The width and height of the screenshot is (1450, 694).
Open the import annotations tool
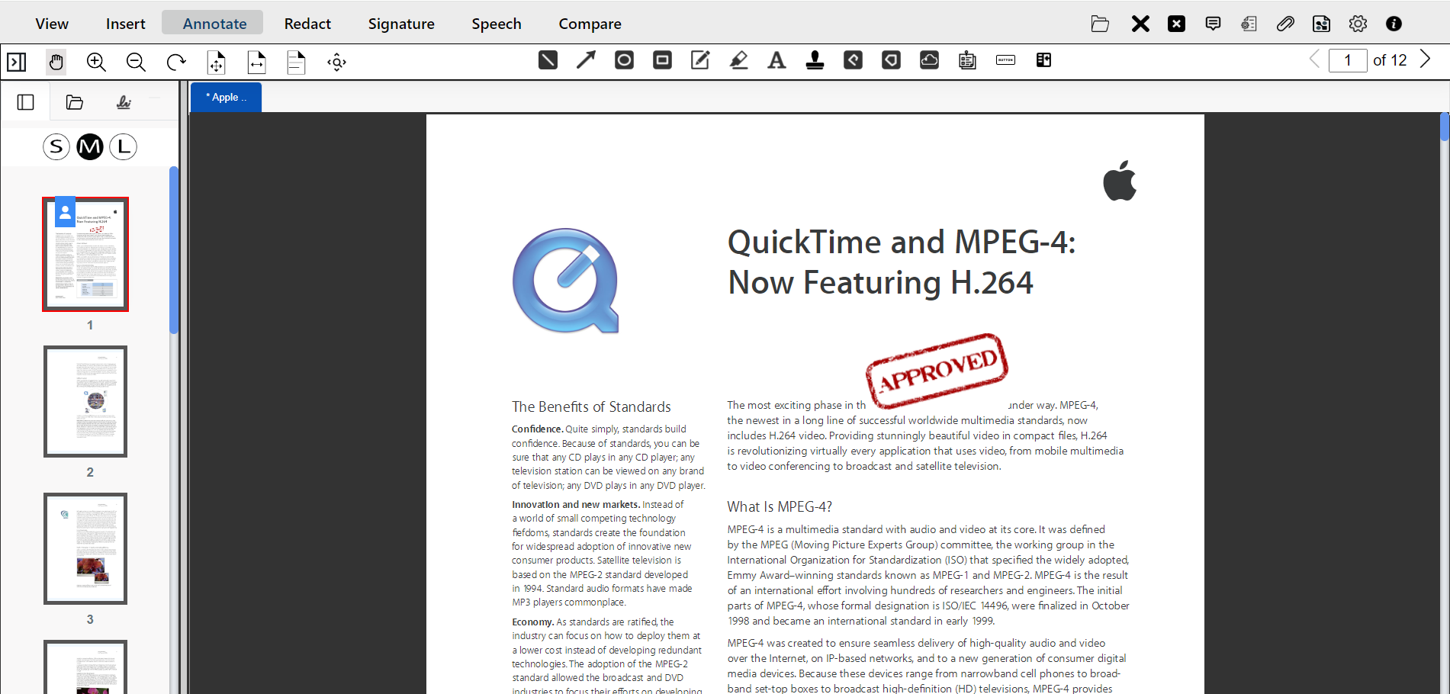1043,60
